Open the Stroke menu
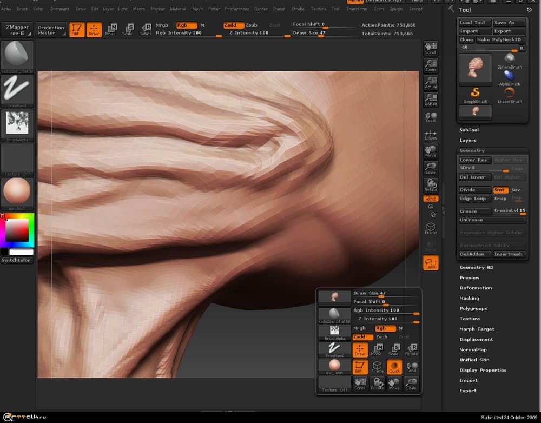 298,9
